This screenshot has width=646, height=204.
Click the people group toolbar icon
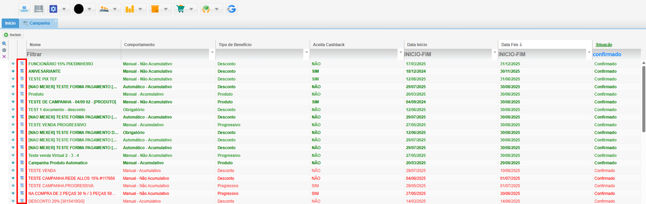click(104, 9)
